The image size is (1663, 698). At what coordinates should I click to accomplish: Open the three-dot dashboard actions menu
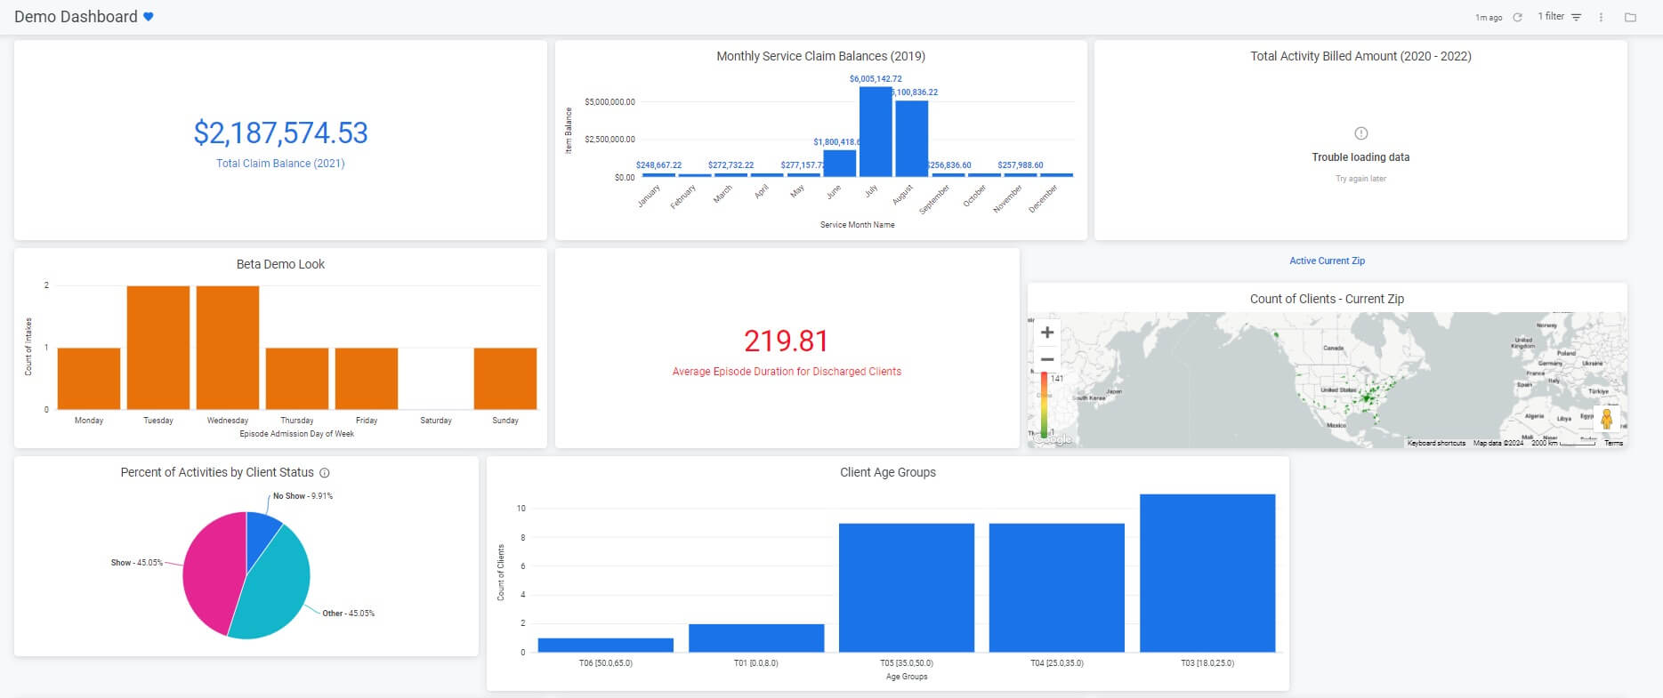point(1601,17)
